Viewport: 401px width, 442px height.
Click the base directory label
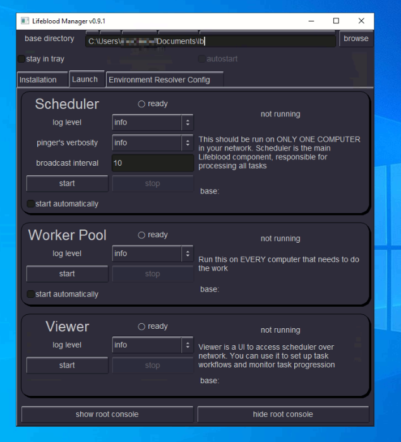[49, 39]
